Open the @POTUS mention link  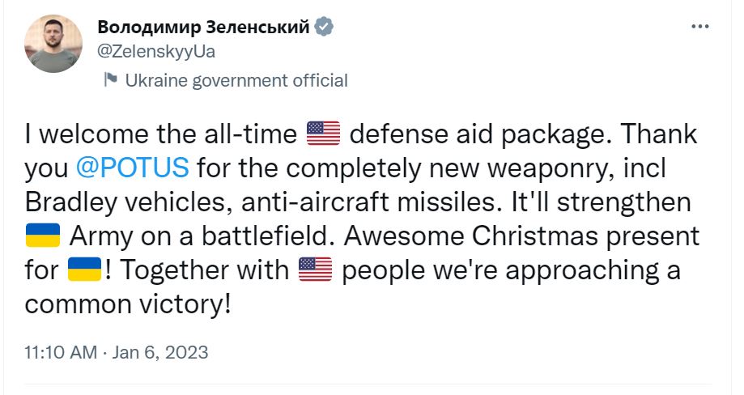point(132,168)
